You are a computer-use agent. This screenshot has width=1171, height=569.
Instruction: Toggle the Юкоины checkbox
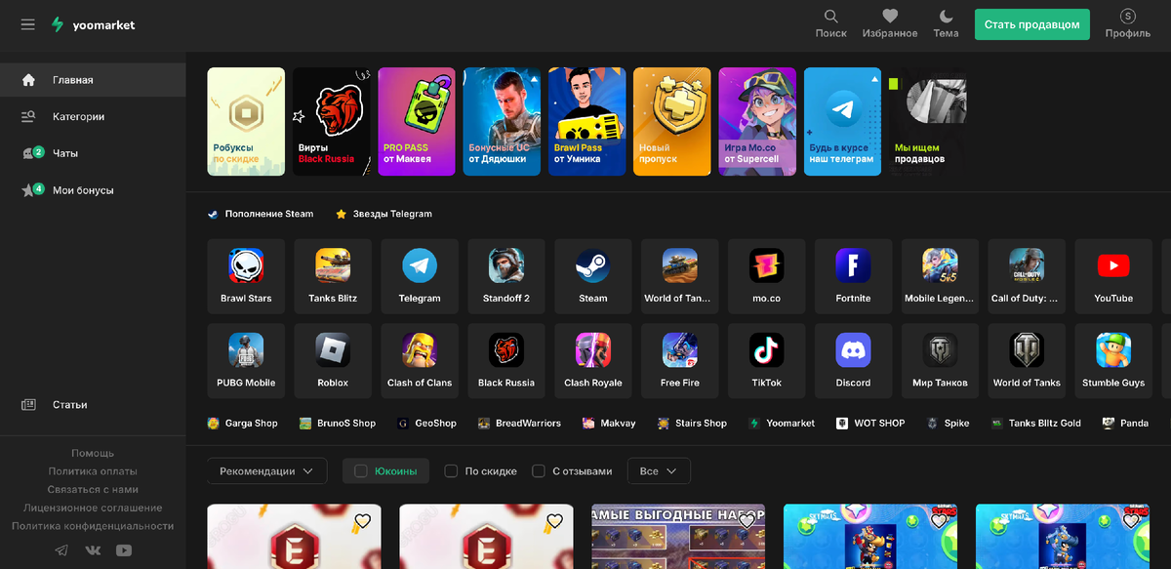pyautogui.click(x=361, y=471)
